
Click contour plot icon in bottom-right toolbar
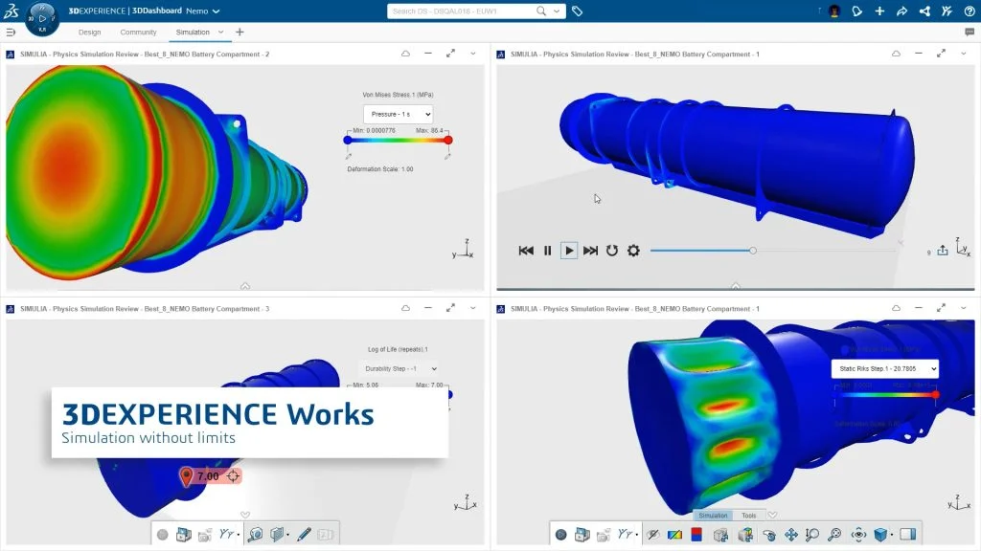click(x=674, y=535)
